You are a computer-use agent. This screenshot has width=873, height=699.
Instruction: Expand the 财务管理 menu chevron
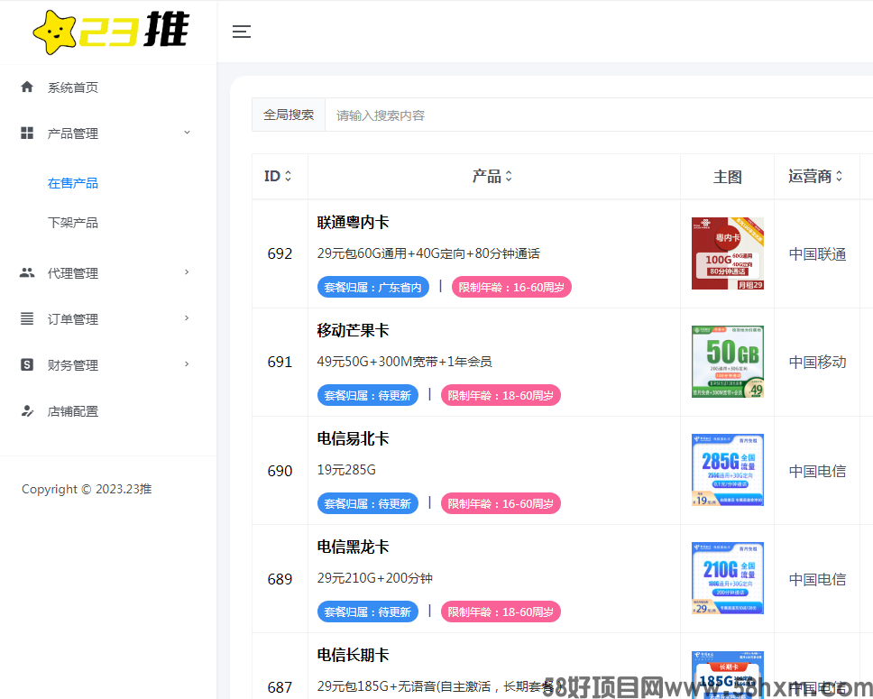(x=187, y=364)
